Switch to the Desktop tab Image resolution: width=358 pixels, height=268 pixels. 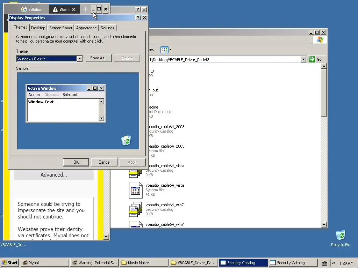(38, 28)
